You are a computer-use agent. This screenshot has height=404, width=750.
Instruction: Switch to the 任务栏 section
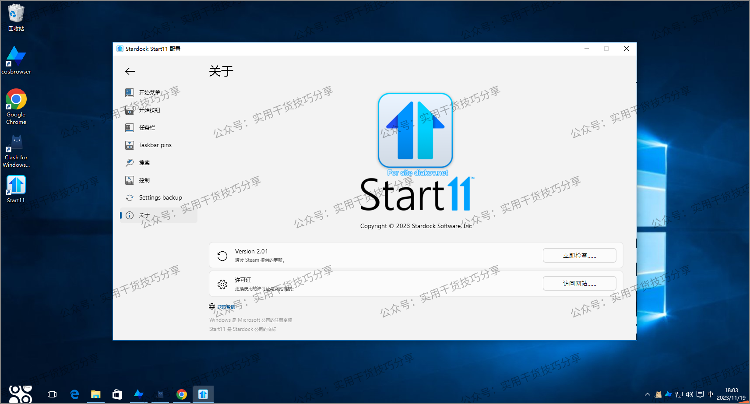(130, 127)
